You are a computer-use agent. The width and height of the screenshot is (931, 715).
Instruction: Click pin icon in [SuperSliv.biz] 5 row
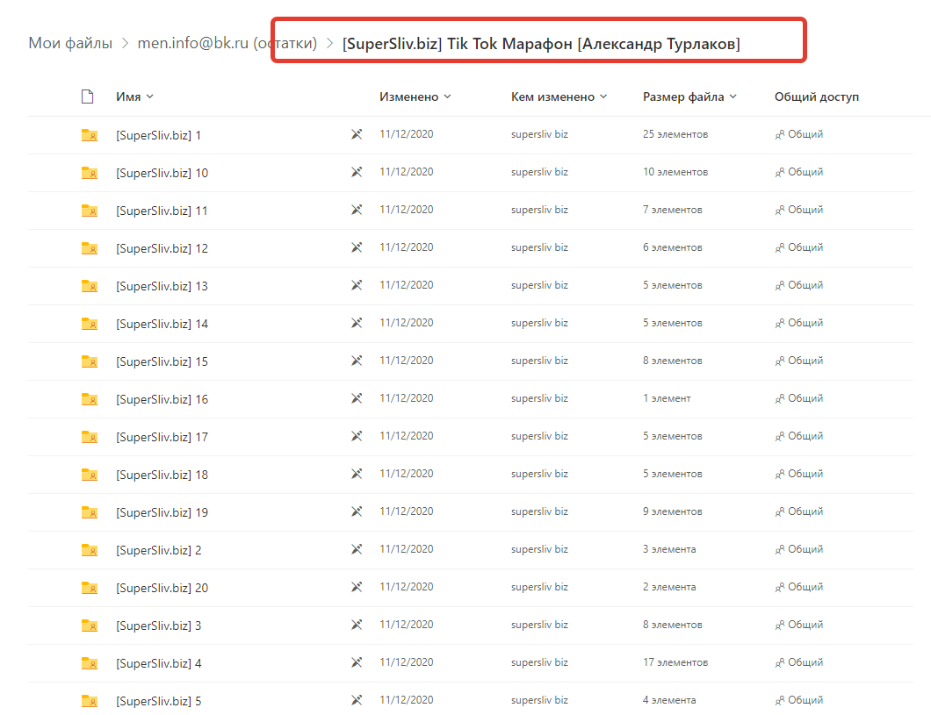click(357, 700)
